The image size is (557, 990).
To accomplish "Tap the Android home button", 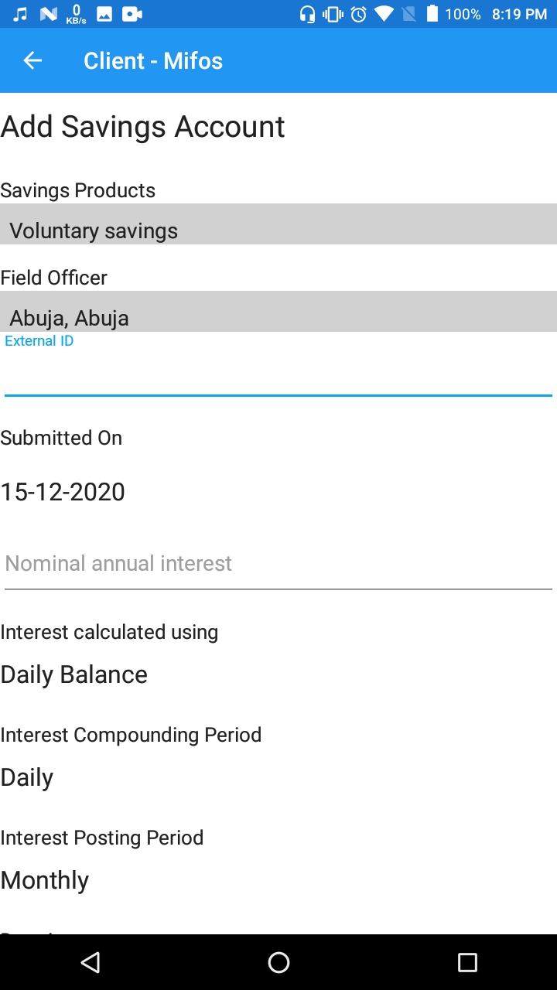I will coord(278,961).
